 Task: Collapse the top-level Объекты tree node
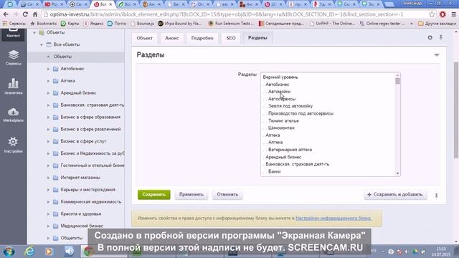(34, 32)
